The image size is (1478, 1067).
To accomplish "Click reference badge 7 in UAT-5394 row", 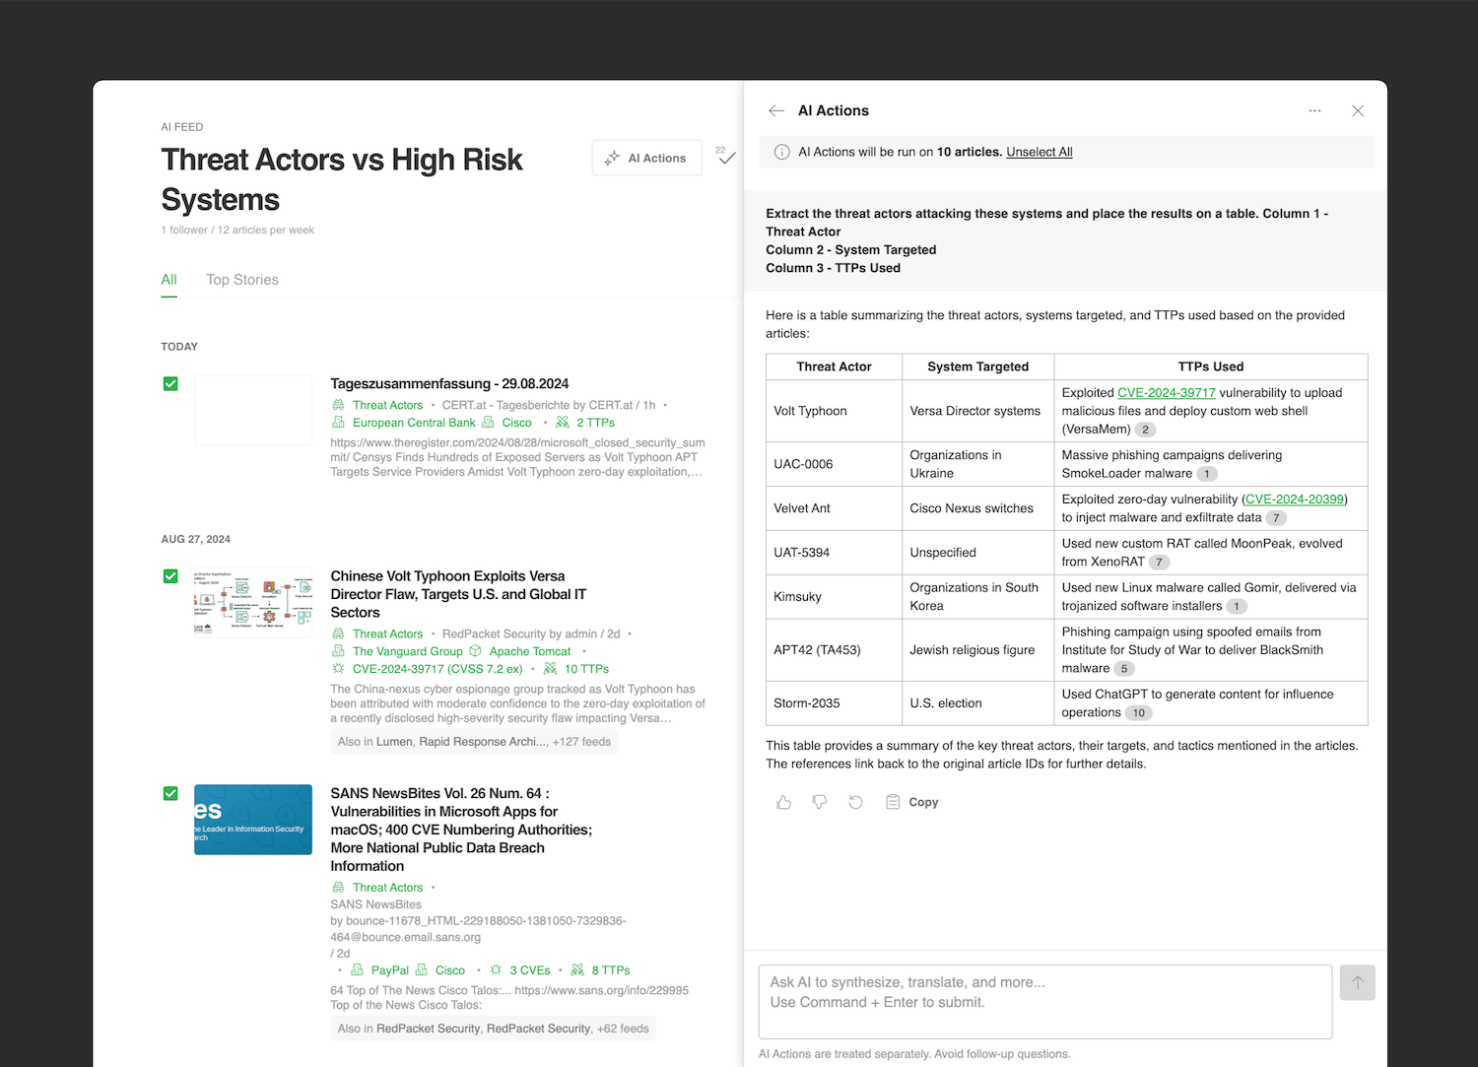I will point(1159,563).
